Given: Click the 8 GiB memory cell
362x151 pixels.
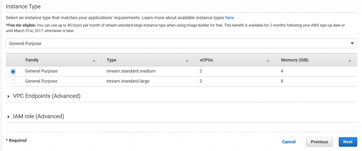Looking at the screenshot, I should (282, 81).
